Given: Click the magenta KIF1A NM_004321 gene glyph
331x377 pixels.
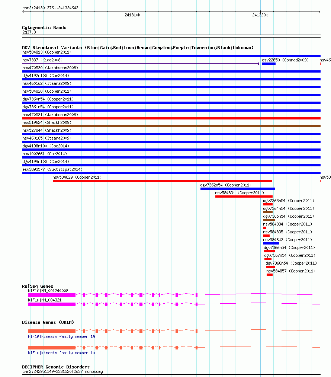Looking at the screenshot, I should point(174,304).
